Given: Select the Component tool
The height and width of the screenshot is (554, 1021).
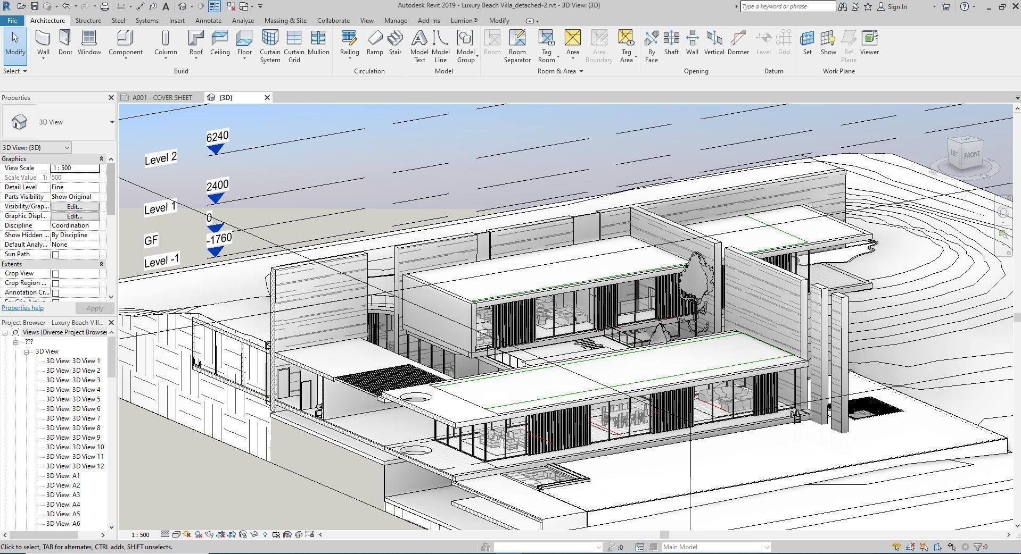Looking at the screenshot, I should point(125,44).
